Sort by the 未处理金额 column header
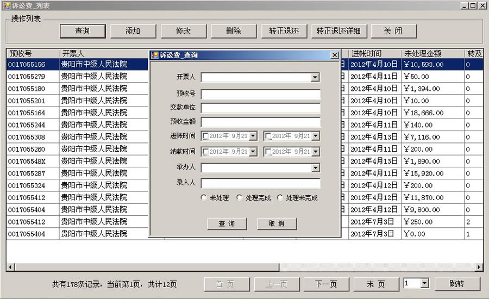Image resolution: width=489 pixels, height=299 pixels. [x=433, y=53]
